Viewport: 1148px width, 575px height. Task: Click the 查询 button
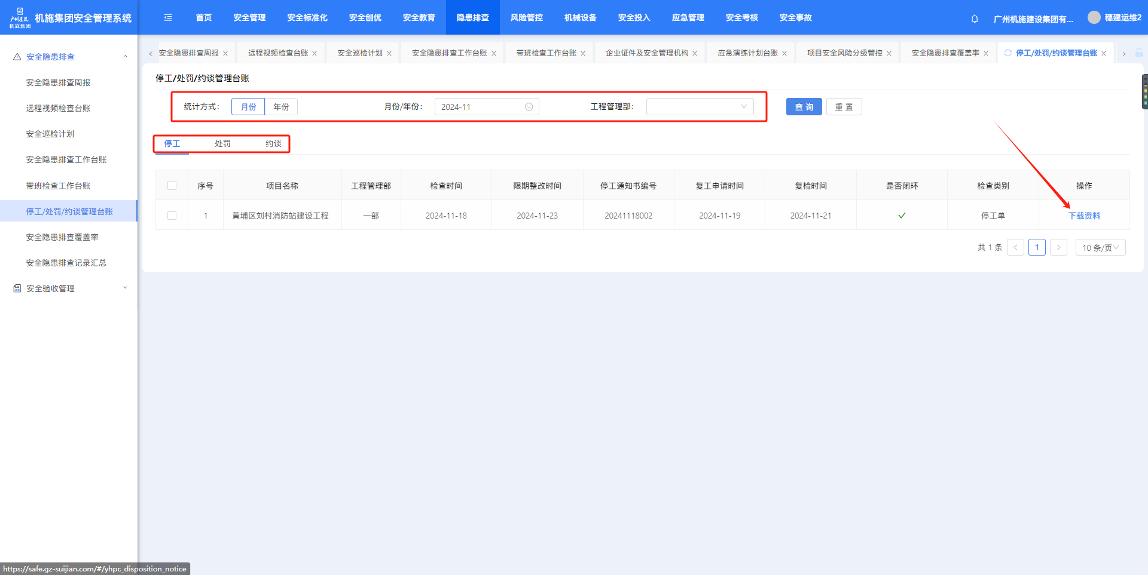(x=804, y=107)
